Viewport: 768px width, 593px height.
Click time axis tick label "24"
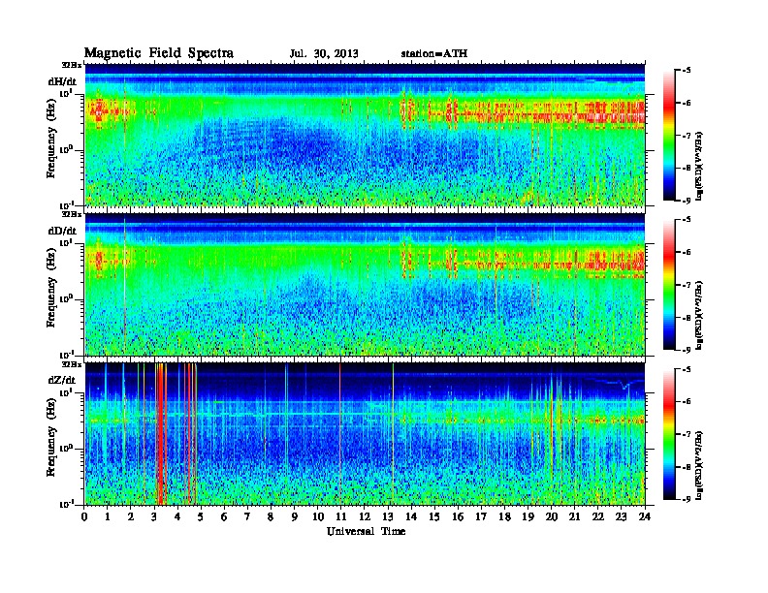pyautogui.click(x=645, y=517)
